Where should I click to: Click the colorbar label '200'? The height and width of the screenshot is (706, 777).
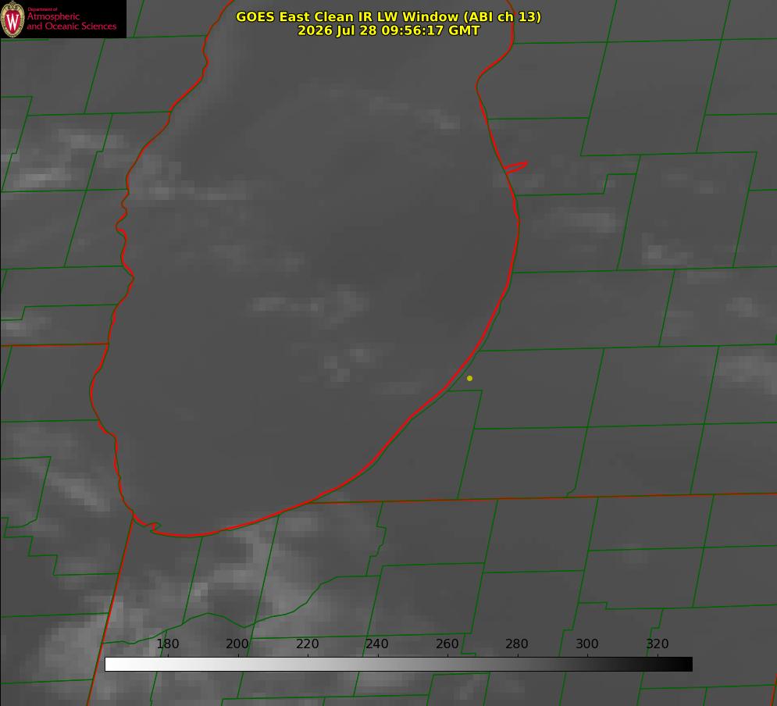(x=237, y=644)
